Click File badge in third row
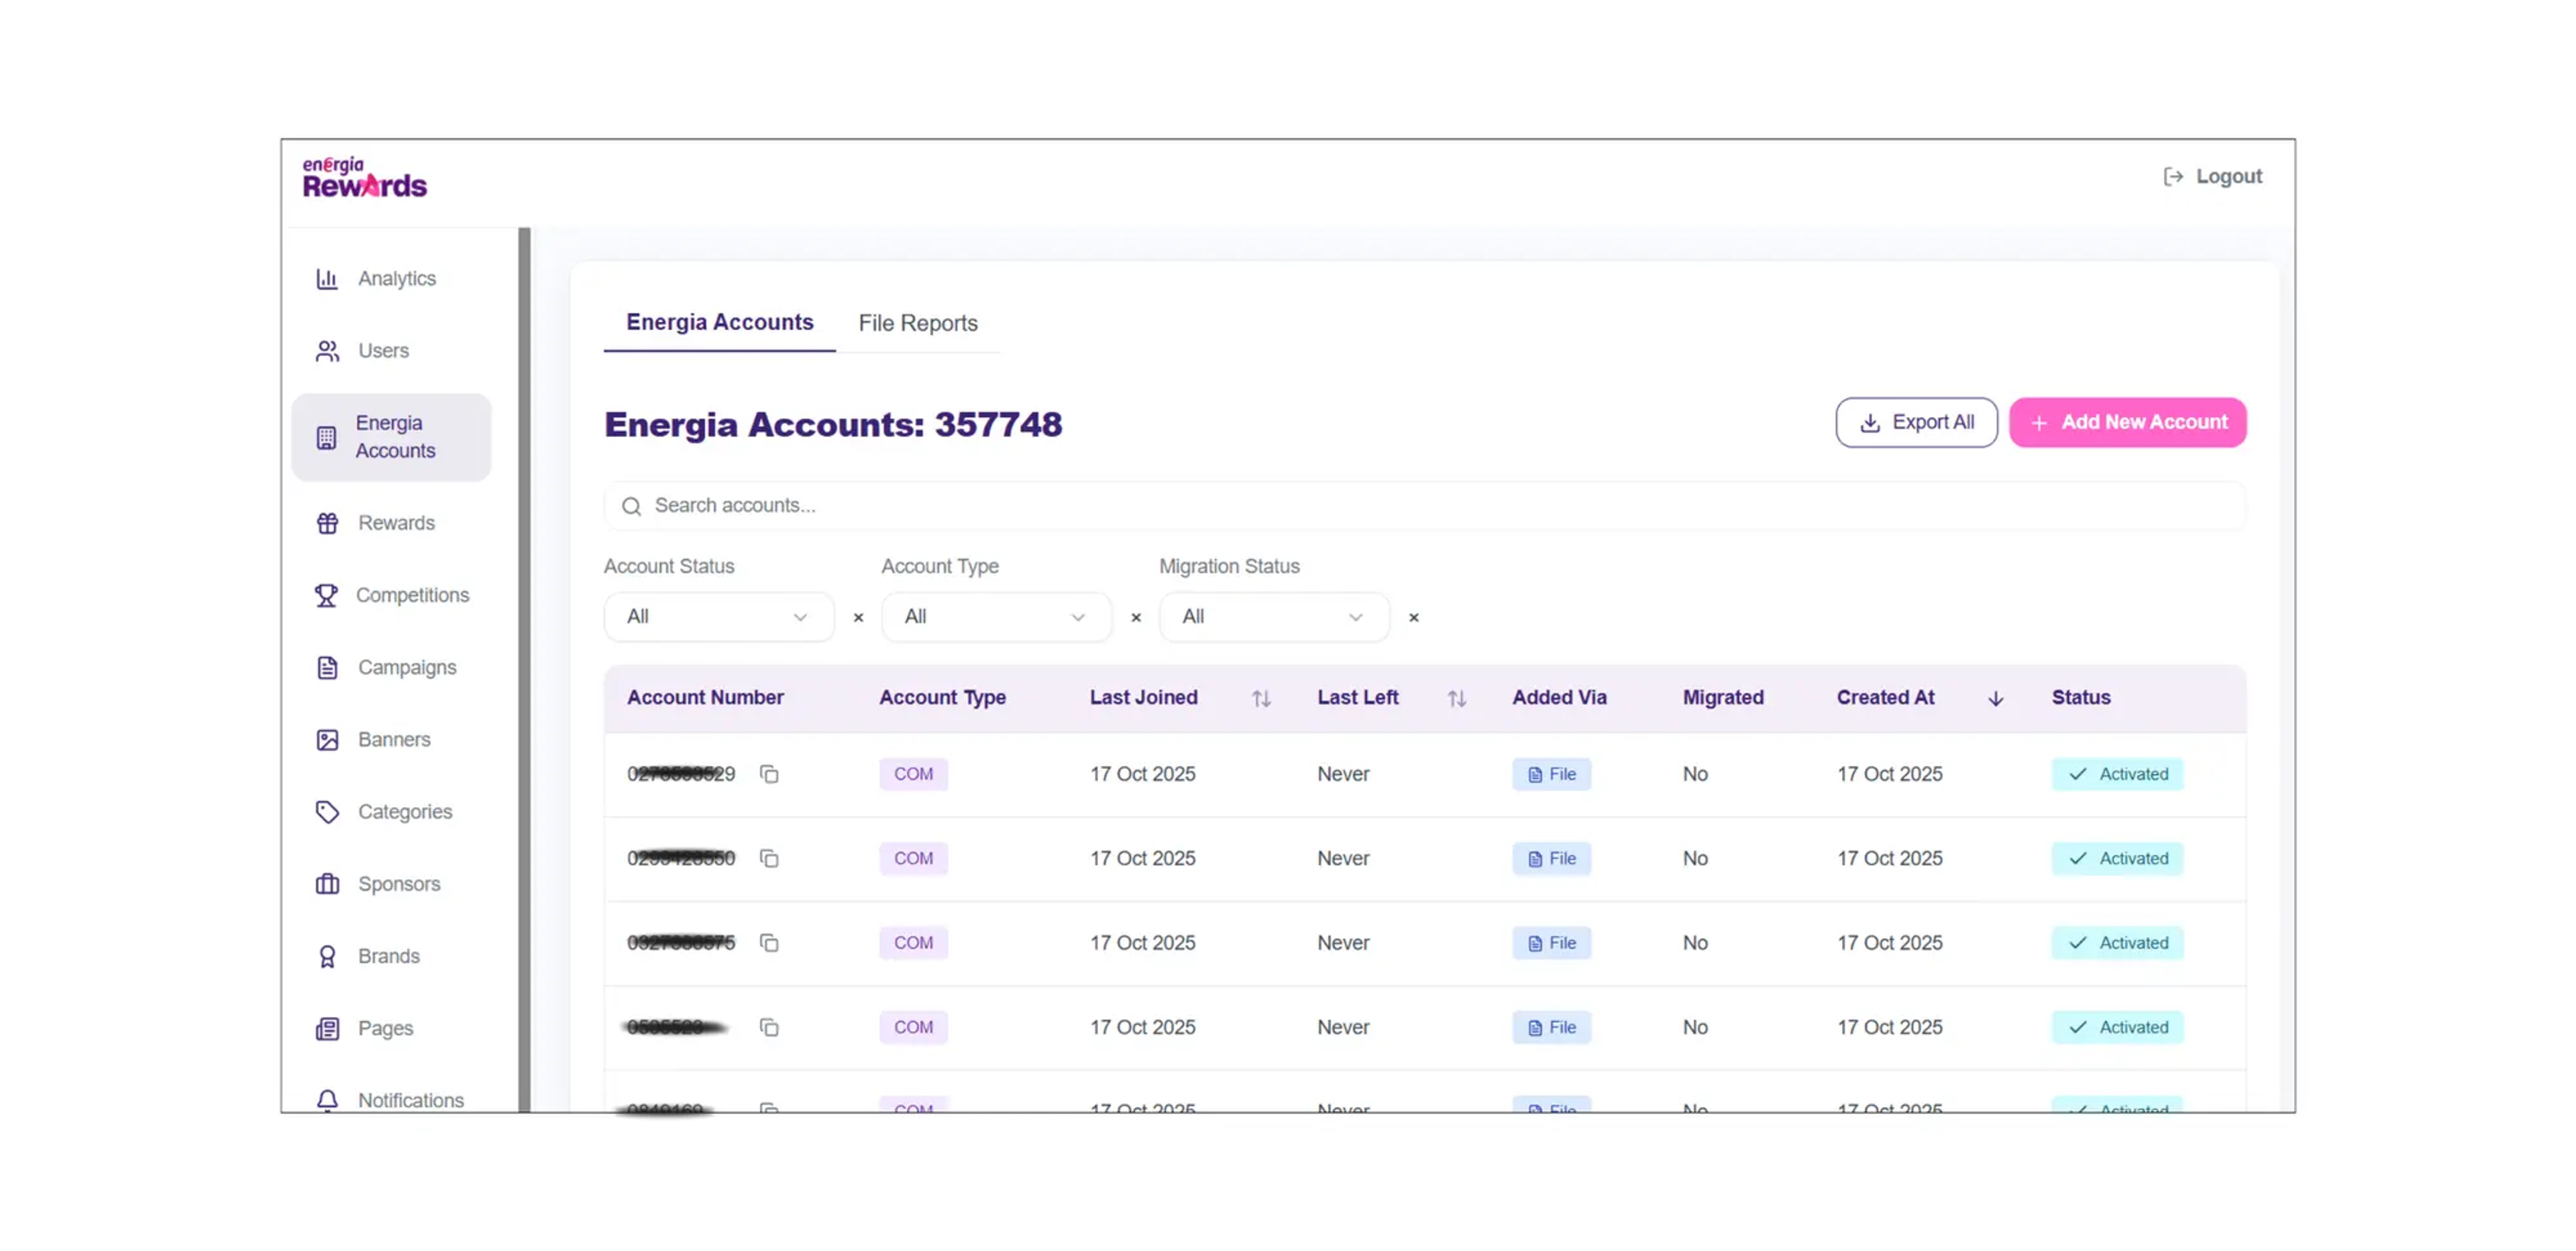 pyautogui.click(x=1551, y=943)
